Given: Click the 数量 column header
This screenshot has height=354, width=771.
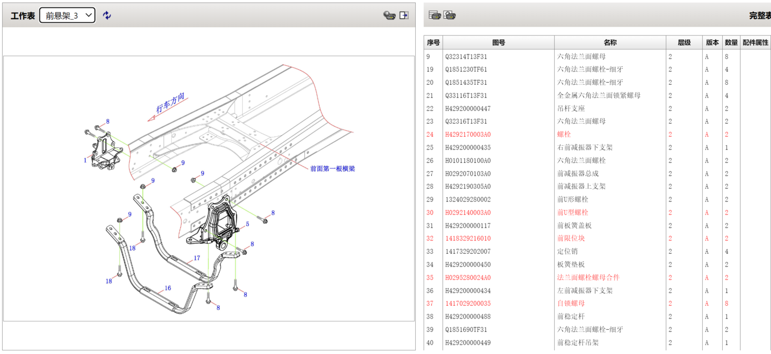Looking at the screenshot, I should coord(731,43).
